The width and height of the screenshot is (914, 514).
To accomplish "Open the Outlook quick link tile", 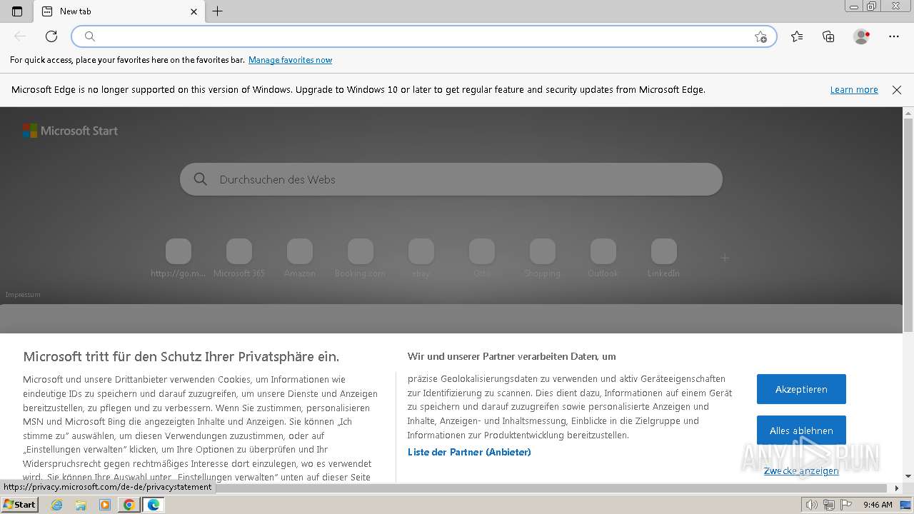I will pos(603,258).
